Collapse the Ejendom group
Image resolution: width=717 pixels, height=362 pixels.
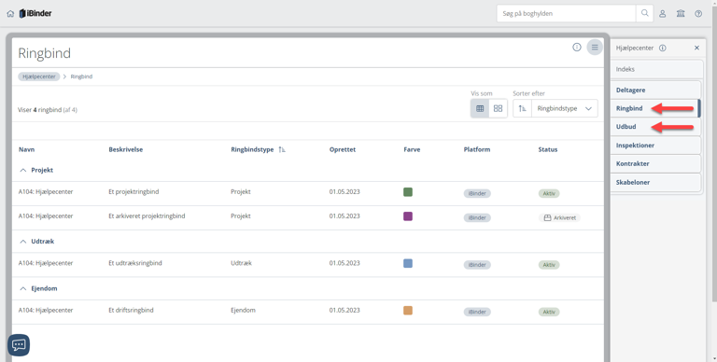coord(22,288)
